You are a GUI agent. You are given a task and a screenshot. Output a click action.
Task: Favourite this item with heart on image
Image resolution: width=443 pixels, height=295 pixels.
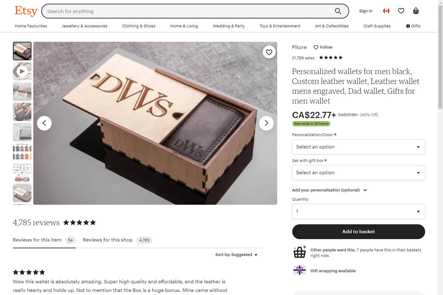[x=269, y=52]
